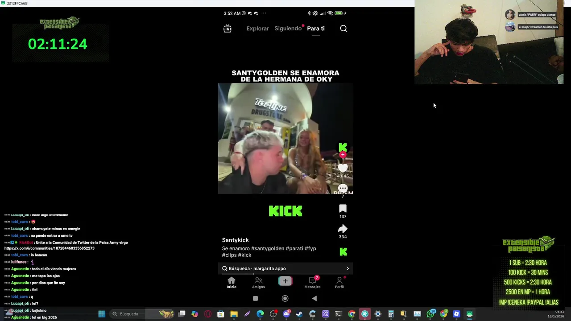Viewport: 571px width, 321px height.
Task: Follow Santykick via the red plus badge
Action: [x=343, y=155]
